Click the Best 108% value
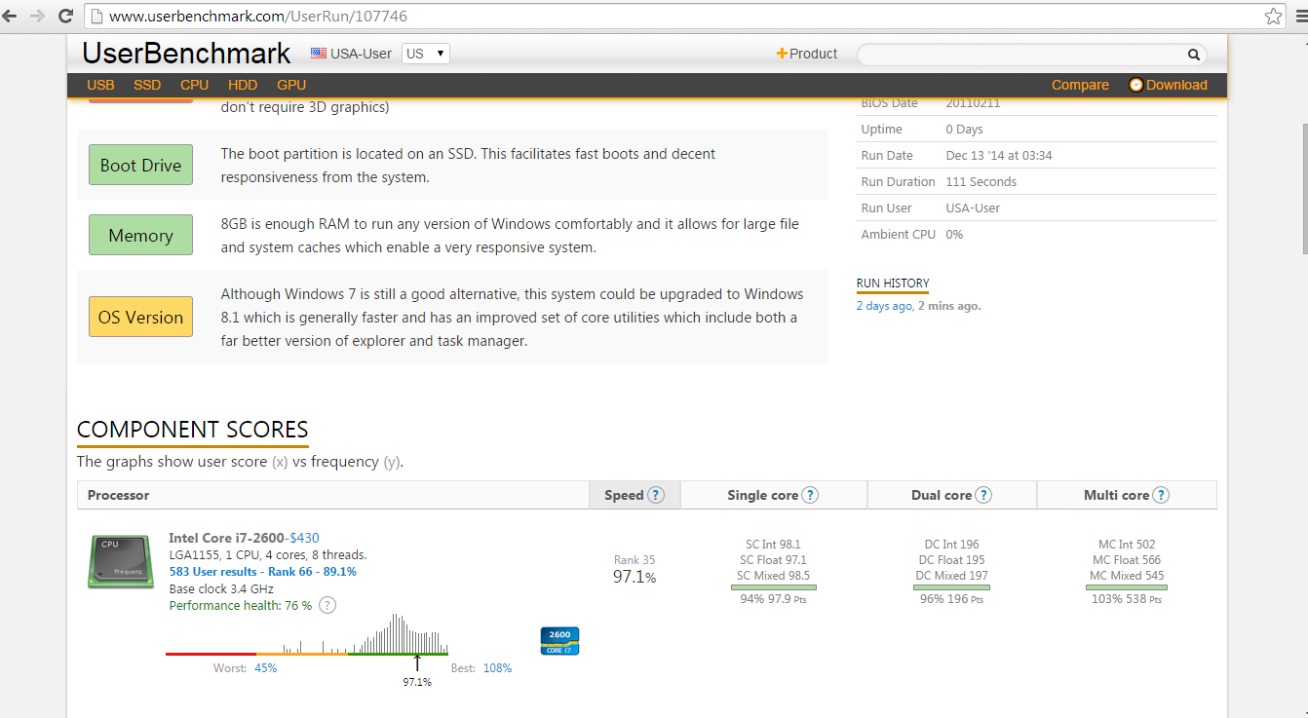Viewport: 1308px width, 718px height. pos(497,668)
